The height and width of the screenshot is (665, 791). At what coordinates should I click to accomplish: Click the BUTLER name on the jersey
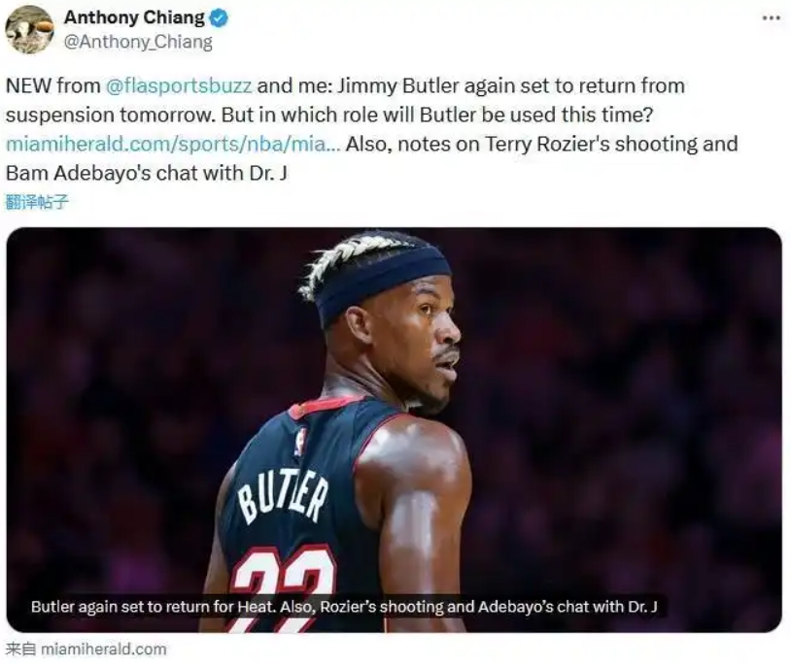click(284, 496)
